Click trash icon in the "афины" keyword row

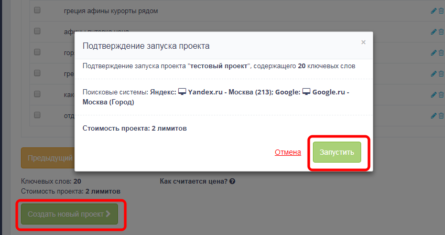(x=440, y=31)
